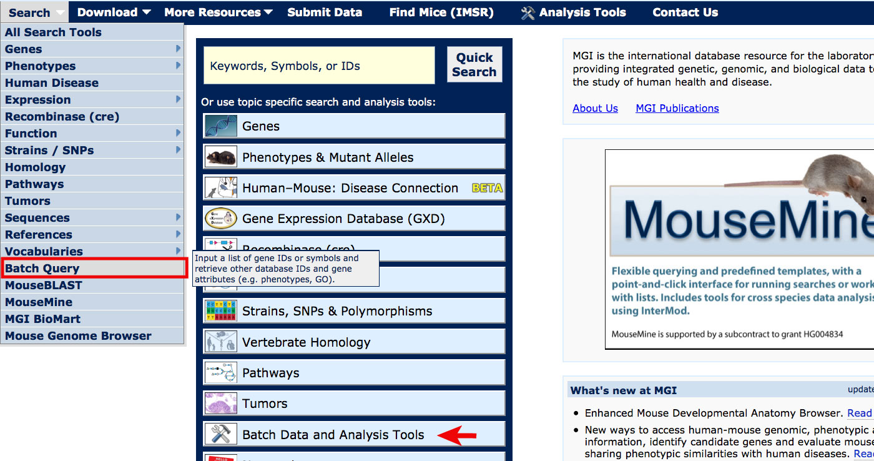Open Contact Us in the navigation bar
The height and width of the screenshot is (461, 874).
click(685, 12)
